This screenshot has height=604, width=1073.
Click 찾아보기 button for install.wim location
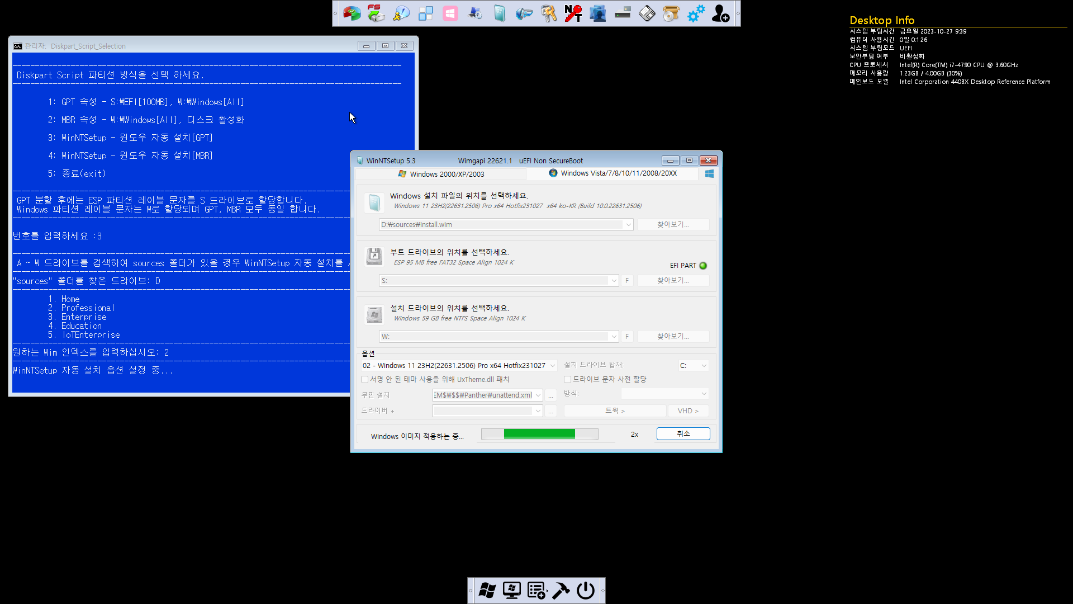coord(673,225)
